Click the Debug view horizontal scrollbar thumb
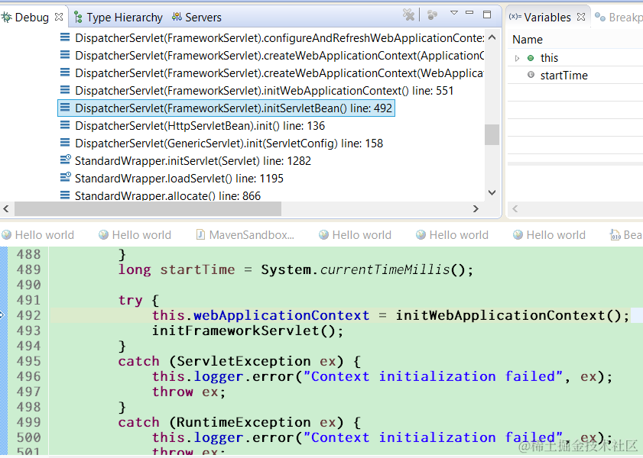This screenshot has height=458, width=643. 148,208
